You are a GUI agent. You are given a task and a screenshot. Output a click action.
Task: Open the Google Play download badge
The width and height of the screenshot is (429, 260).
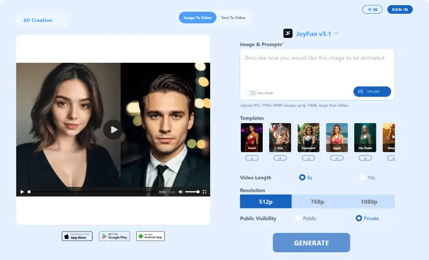[114, 236]
